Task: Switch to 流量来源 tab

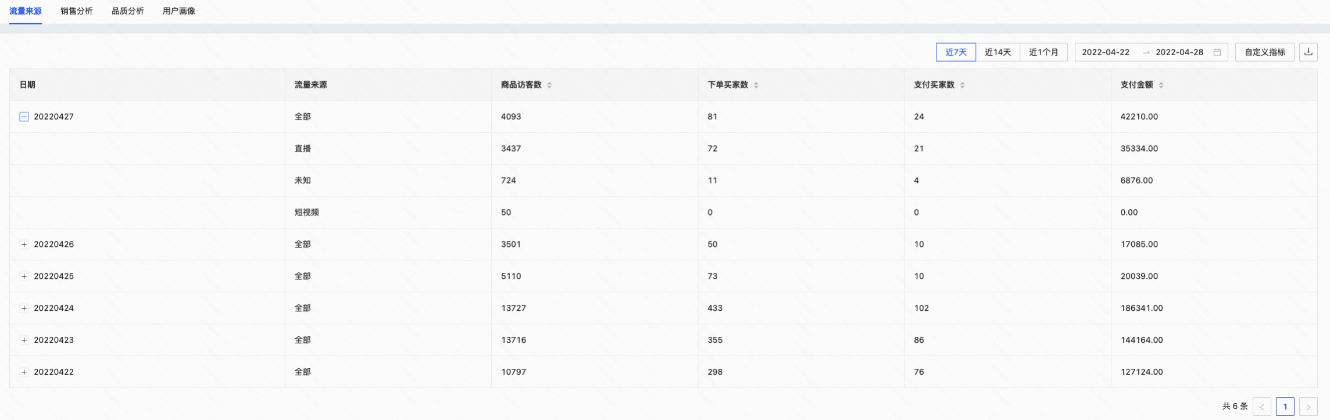Action: click(x=26, y=11)
